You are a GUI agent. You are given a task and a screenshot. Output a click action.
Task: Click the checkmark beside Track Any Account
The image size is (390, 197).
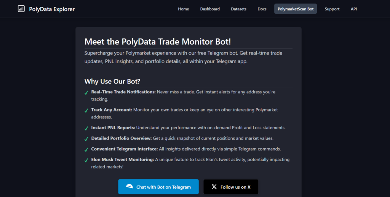(x=86, y=111)
